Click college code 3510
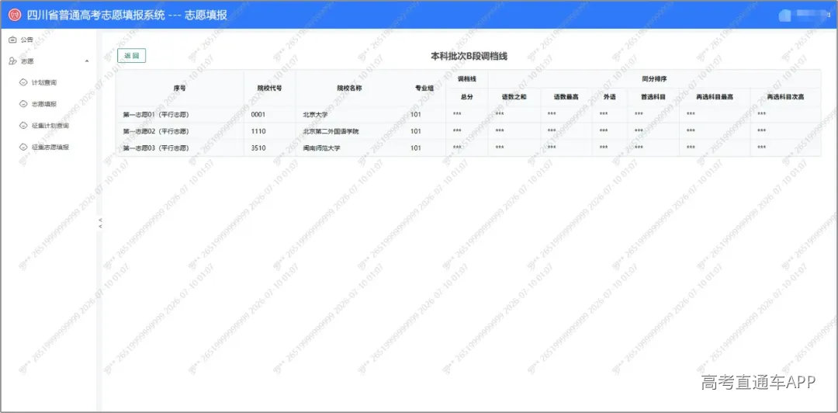This screenshot has height=413, width=838. (x=258, y=148)
